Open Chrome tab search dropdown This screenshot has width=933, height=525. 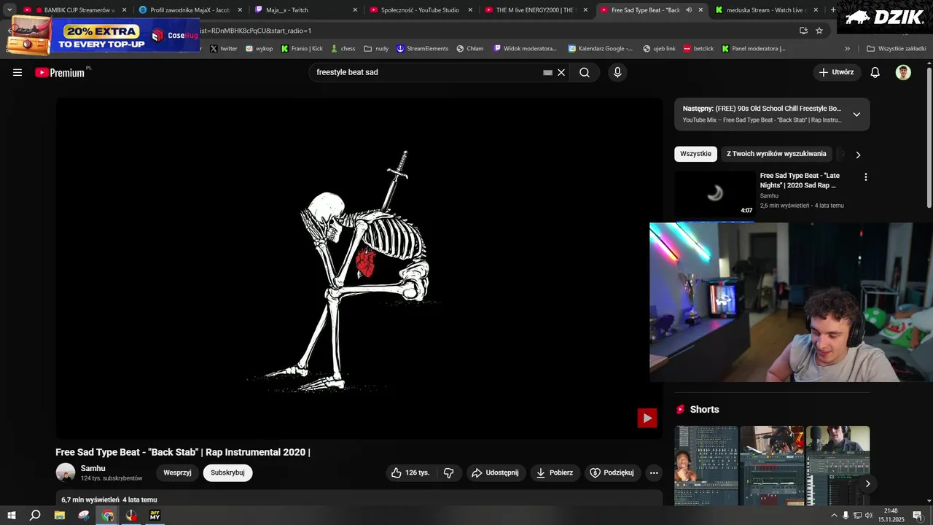click(x=9, y=10)
